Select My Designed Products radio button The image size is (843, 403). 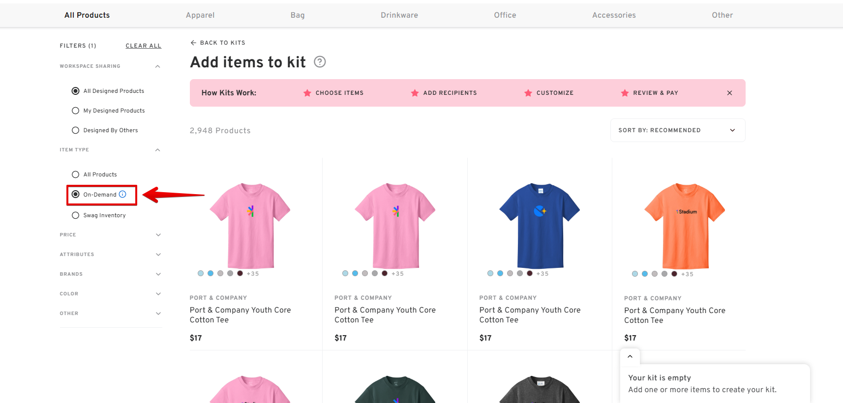(x=75, y=111)
